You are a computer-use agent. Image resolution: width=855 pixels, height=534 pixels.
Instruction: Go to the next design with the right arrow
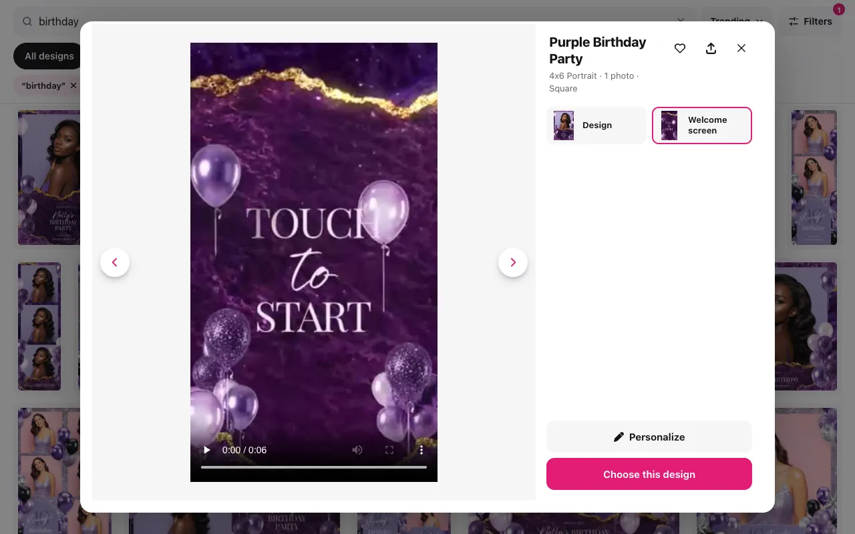click(x=513, y=262)
